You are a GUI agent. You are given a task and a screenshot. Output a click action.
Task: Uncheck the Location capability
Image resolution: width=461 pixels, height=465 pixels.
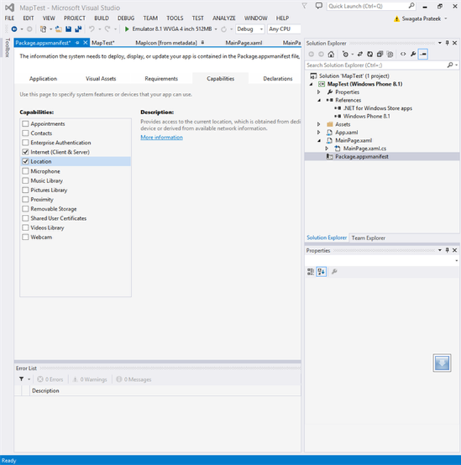click(26, 162)
